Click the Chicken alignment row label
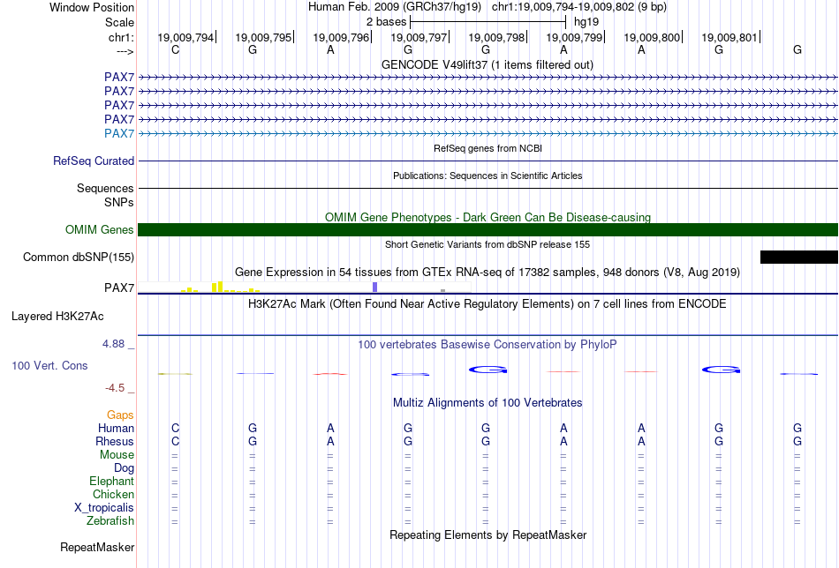 coord(113,494)
